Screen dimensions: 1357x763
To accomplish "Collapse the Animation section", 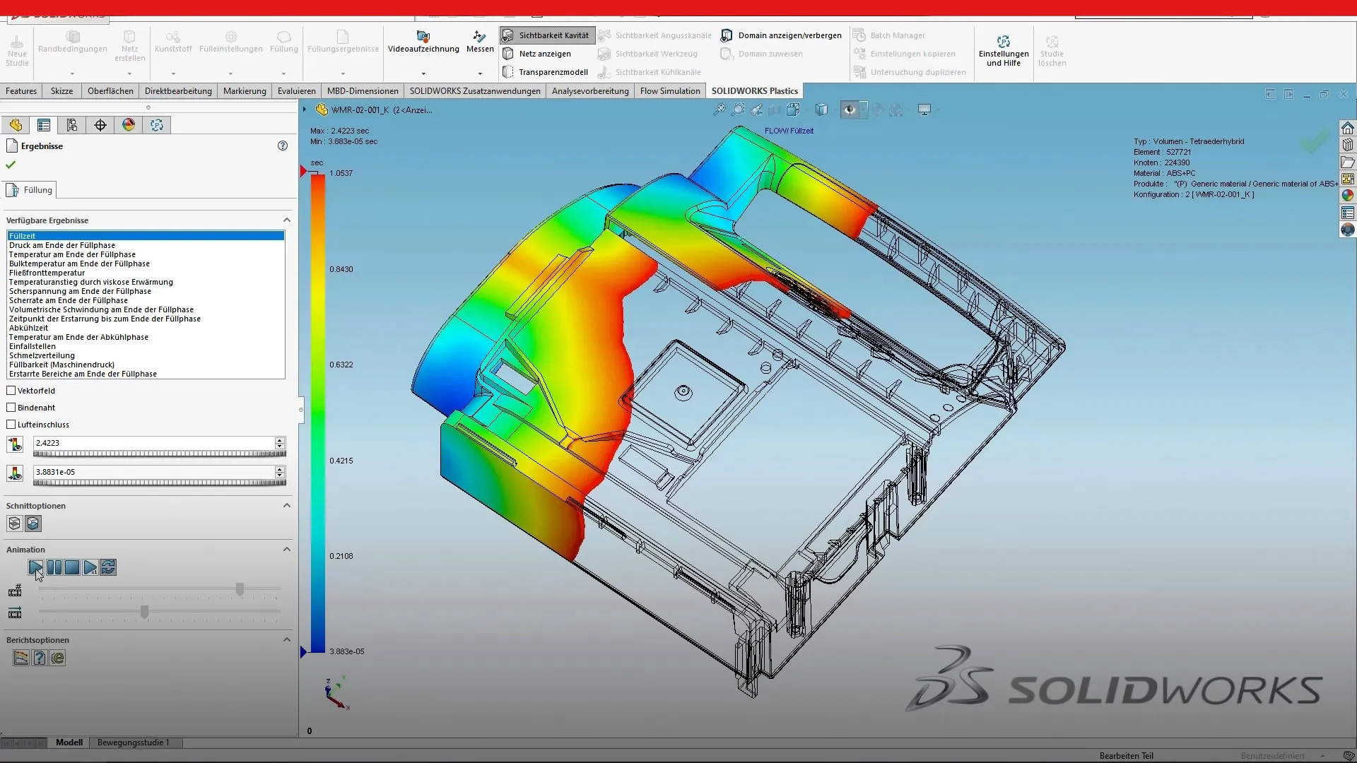I will (x=286, y=549).
